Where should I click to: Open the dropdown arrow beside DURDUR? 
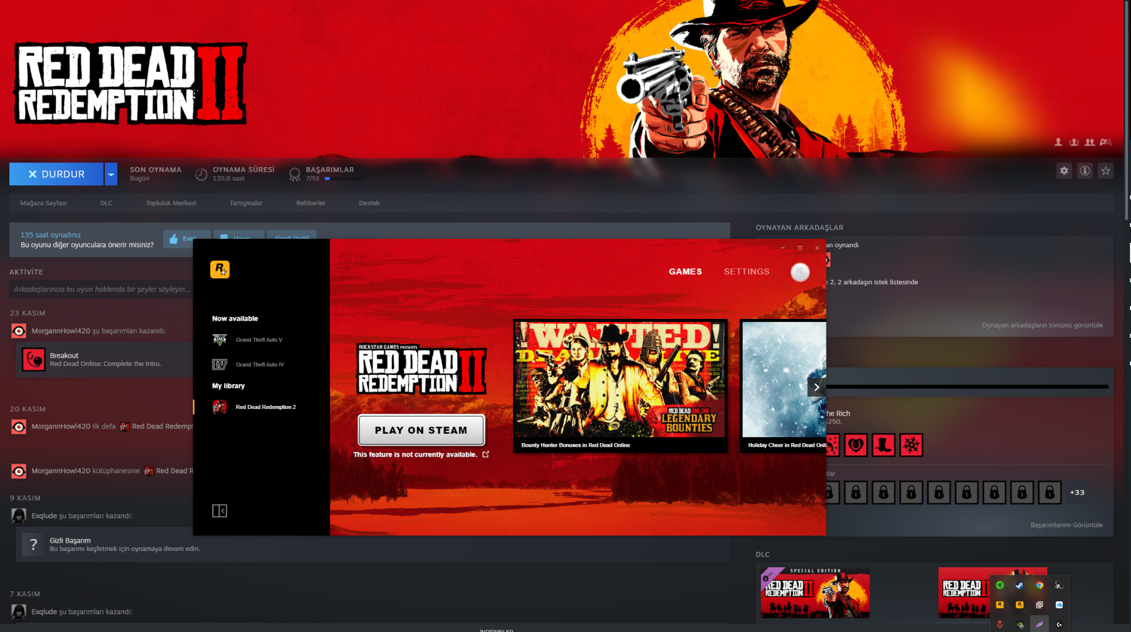coord(111,174)
